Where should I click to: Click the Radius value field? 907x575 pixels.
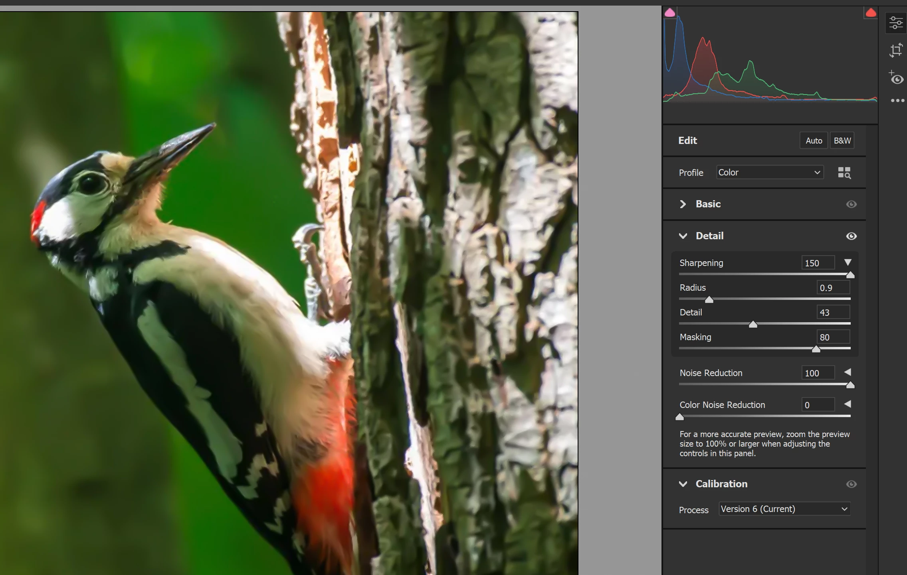pos(834,287)
